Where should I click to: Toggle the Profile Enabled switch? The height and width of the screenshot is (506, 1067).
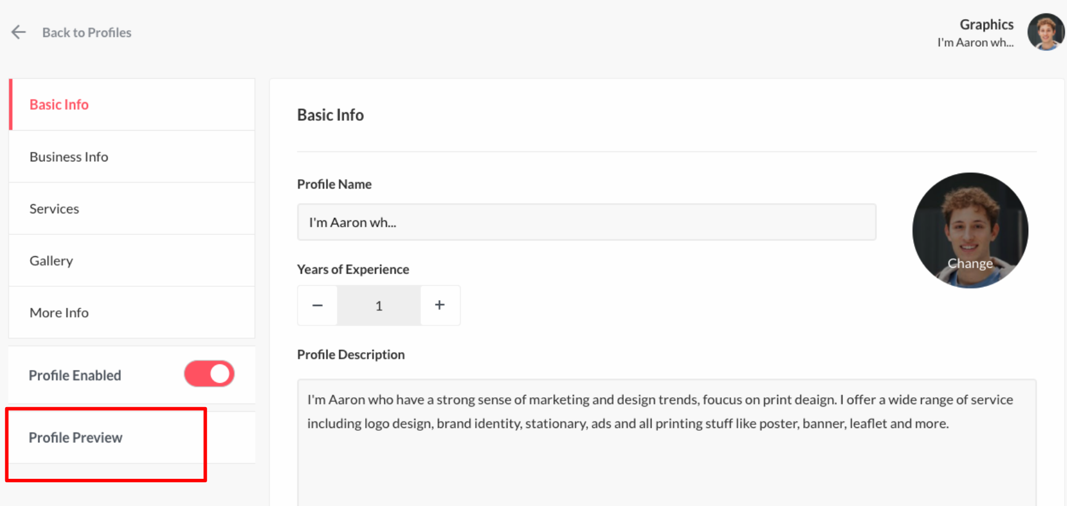point(209,374)
